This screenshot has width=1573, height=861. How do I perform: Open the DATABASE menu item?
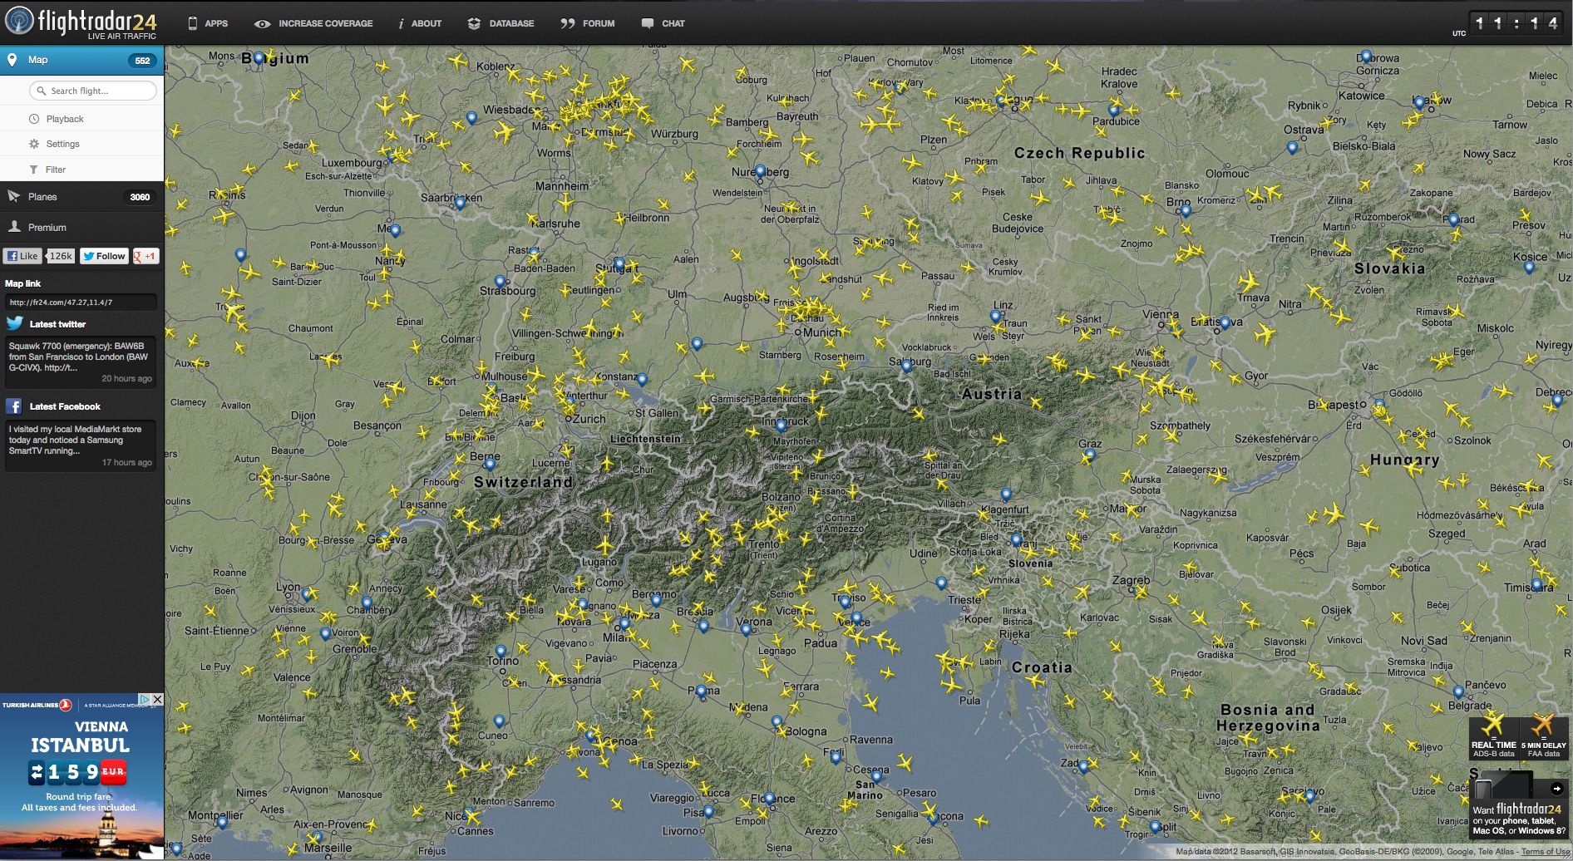pos(501,23)
